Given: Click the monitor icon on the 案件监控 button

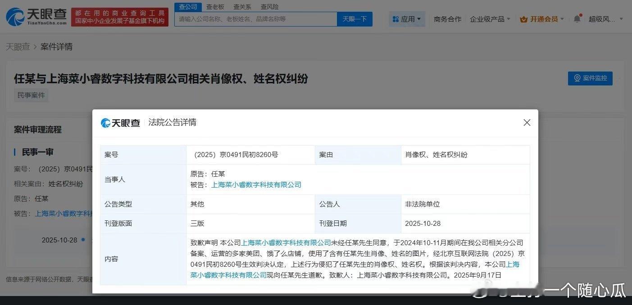Looking at the screenshot, I should [x=576, y=78].
